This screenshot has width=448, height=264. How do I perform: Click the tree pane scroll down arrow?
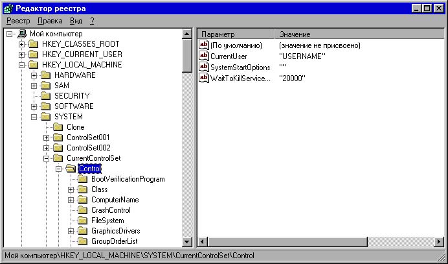[x=187, y=242]
